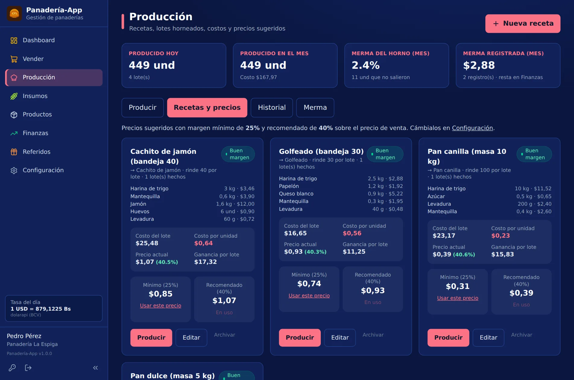
Task: Use minimum price $0,74 for Golfeado
Action: pos(309,296)
